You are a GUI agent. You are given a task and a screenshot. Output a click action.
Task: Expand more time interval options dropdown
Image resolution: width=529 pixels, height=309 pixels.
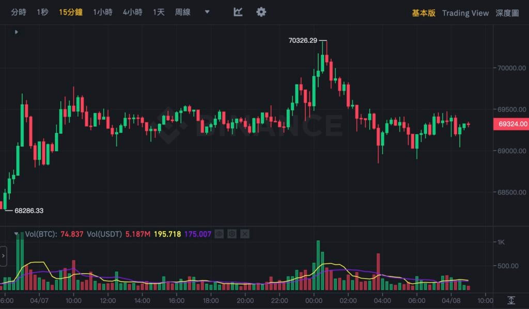(x=207, y=12)
